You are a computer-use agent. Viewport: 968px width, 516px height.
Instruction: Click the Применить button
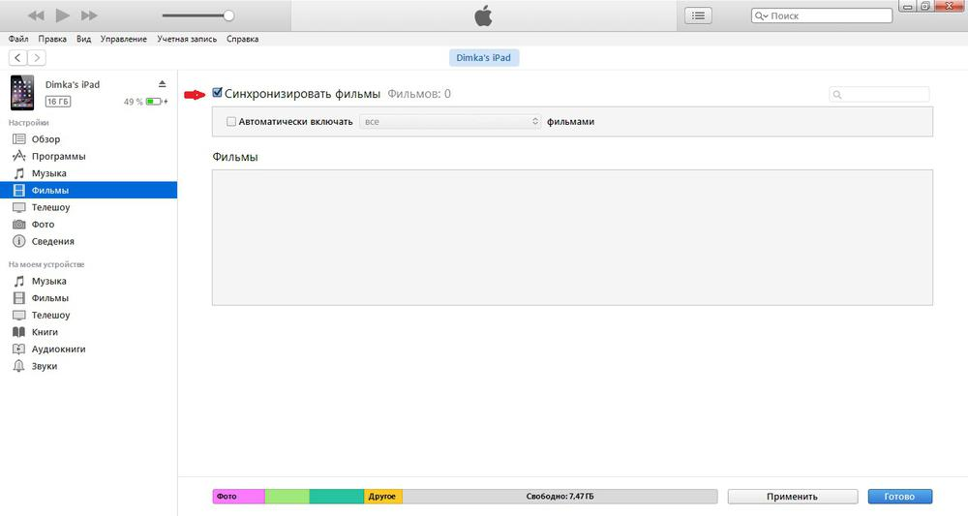click(x=792, y=497)
